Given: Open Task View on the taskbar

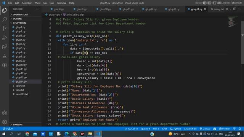Looking at the screenshot, I should [x=19, y=134].
